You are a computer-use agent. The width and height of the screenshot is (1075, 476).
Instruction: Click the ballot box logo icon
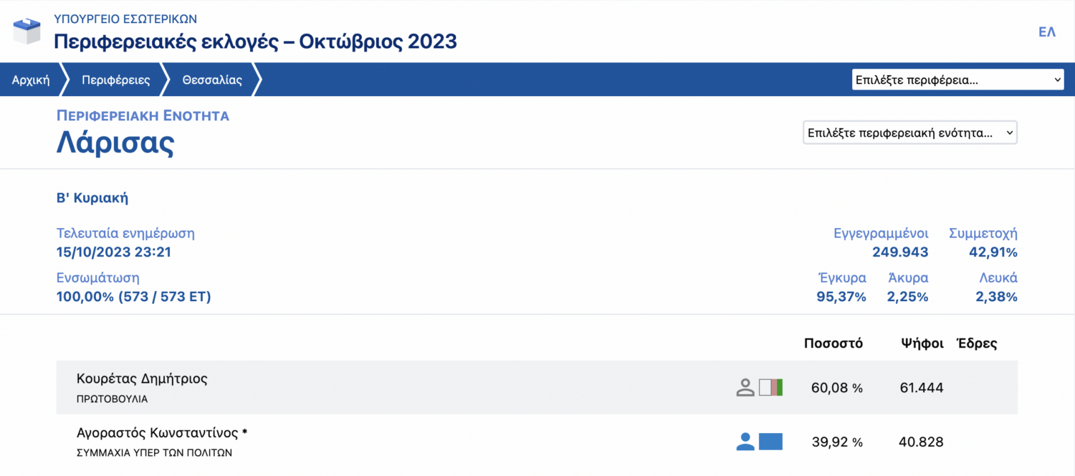click(27, 31)
